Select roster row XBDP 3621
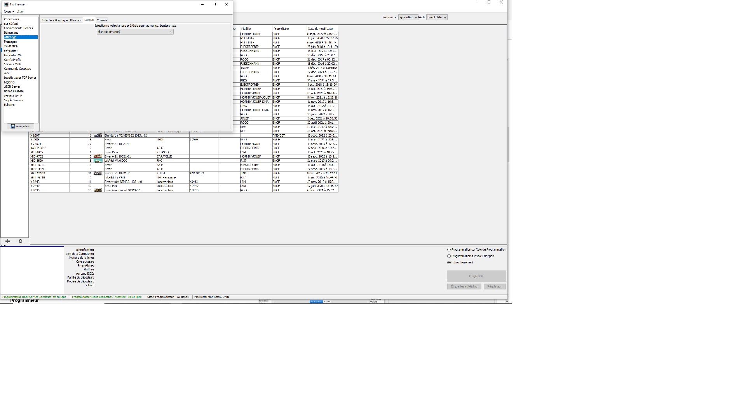The width and height of the screenshot is (746, 419). point(184,169)
